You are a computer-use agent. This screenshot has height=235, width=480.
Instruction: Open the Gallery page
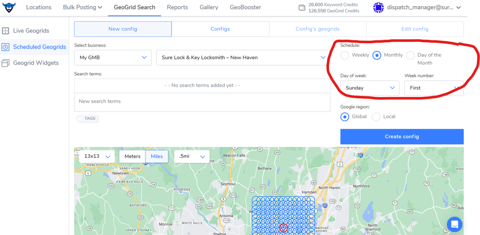209,8
